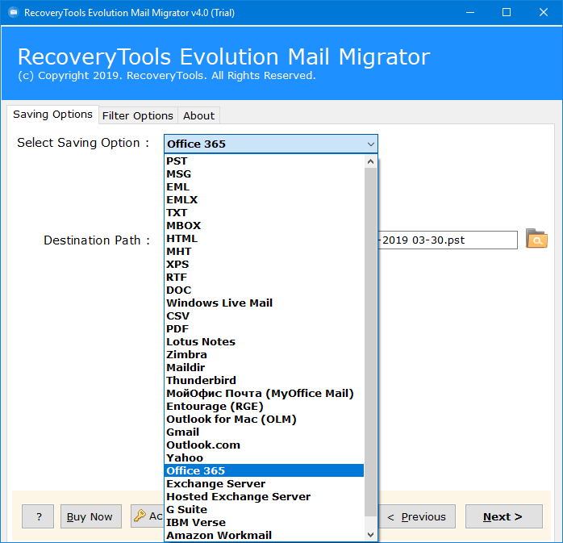Image resolution: width=563 pixels, height=543 pixels.
Task: Select the MyOffice Mail option
Action: click(264, 394)
